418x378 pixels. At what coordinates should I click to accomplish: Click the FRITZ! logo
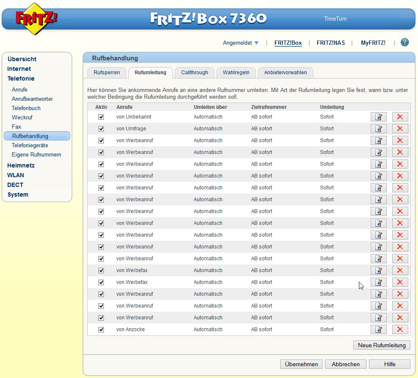[x=36, y=19]
